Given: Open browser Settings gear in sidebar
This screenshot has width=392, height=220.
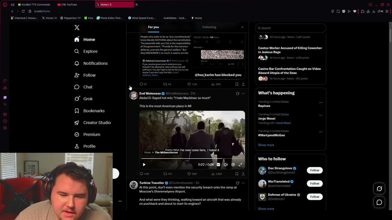Looking at the screenshot, I should [x=5, y=128].
